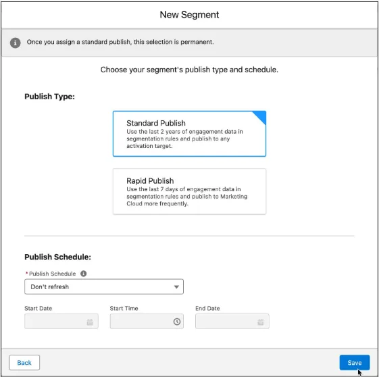Image resolution: width=379 pixels, height=377 pixels.
Task: Select the Rapid Publish option card
Action: (x=189, y=191)
